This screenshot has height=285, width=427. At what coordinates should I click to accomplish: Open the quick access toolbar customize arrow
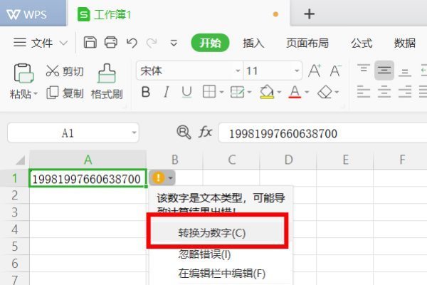point(174,43)
